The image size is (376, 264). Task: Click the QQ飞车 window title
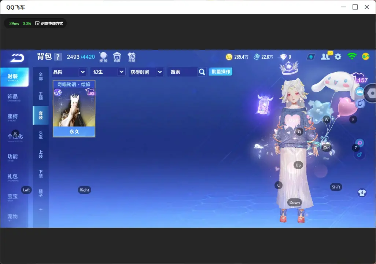[x=16, y=7]
